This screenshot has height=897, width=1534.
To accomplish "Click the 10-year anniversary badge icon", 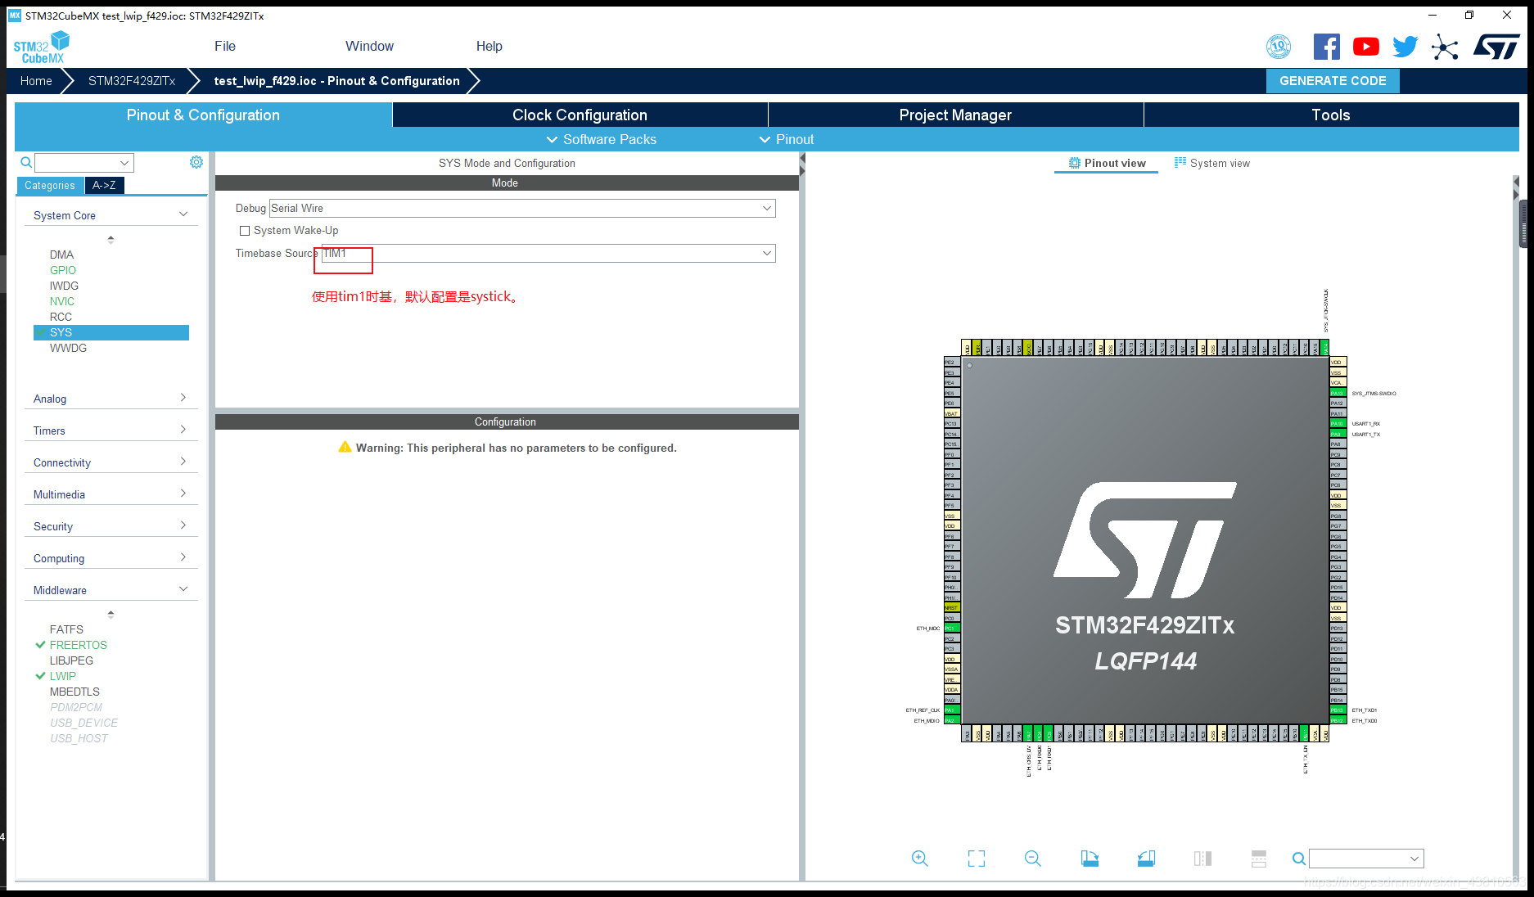I will 1279,47.
